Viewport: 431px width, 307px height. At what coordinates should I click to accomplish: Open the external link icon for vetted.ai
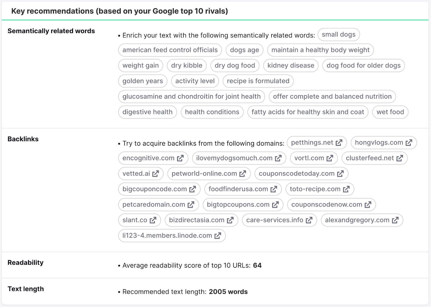click(155, 174)
